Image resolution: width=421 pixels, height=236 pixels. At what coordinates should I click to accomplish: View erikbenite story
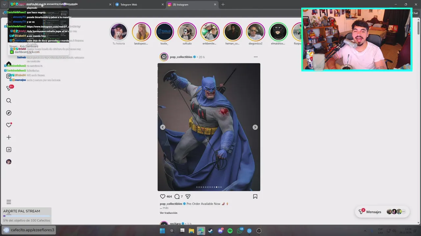click(210, 32)
